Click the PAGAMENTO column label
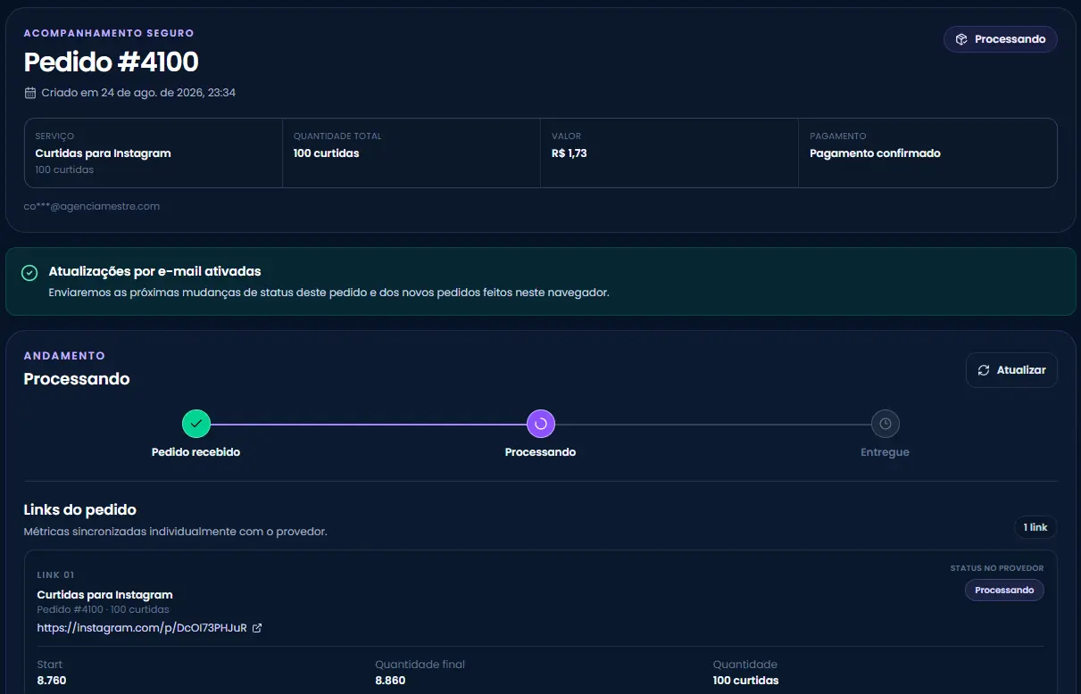Viewport: 1081px width, 694px height. (x=838, y=136)
